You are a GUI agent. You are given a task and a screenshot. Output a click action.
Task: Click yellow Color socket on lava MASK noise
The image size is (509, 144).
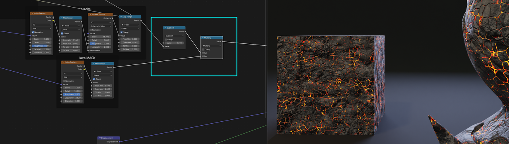(84, 69)
